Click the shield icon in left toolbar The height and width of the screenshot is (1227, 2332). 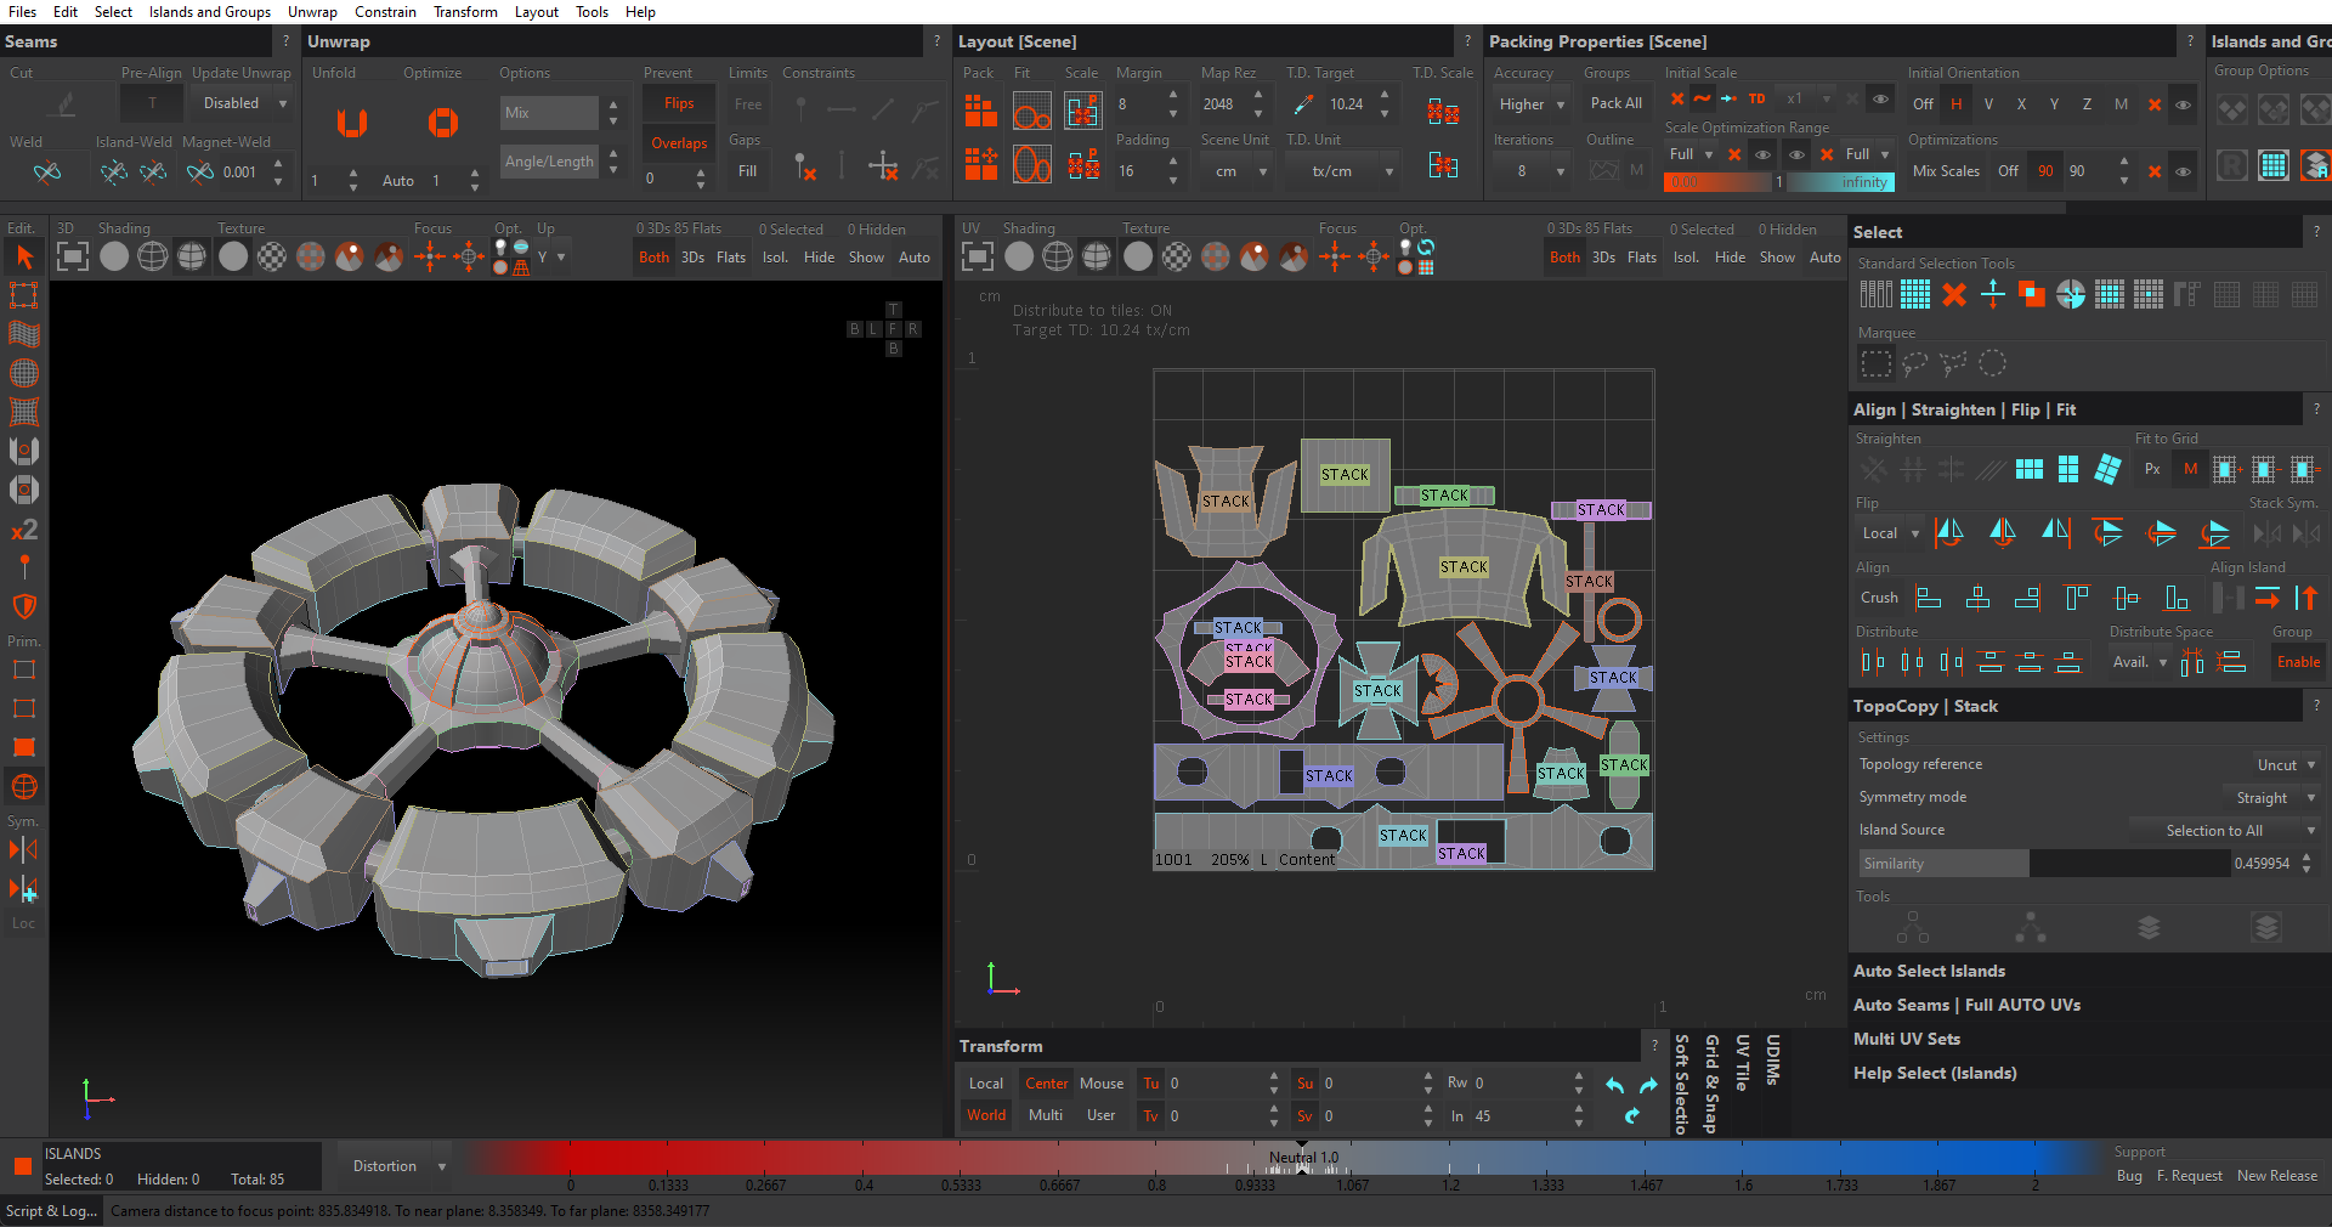24,606
